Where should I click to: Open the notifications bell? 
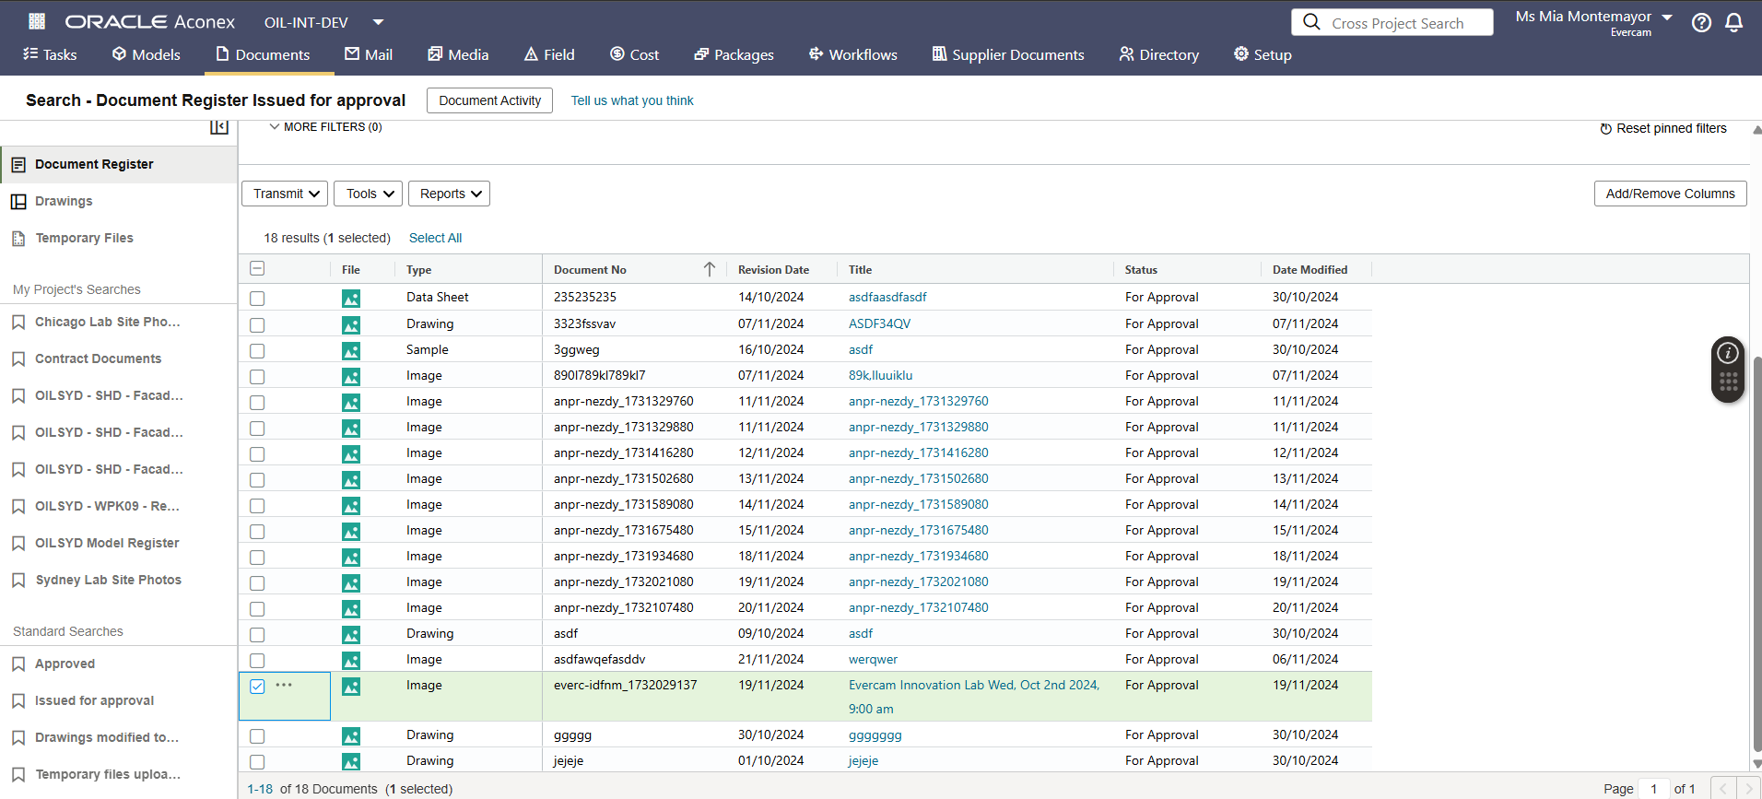[x=1733, y=23]
